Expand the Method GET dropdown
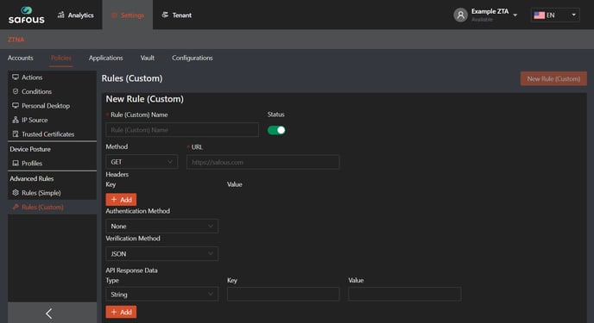This screenshot has height=323, width=594. 142,162
